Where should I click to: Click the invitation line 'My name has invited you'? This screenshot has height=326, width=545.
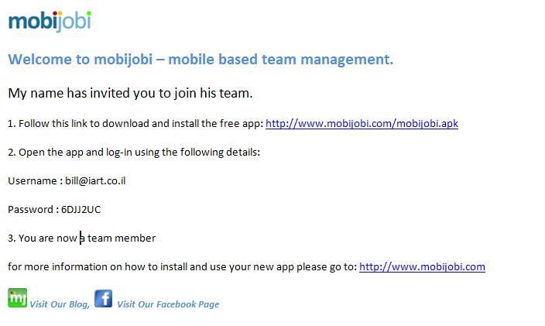coord(130,93)
